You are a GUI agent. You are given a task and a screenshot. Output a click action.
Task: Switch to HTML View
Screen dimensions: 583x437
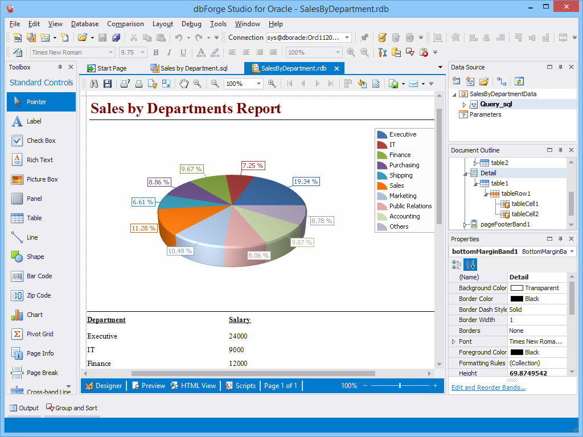coord(194,386)
